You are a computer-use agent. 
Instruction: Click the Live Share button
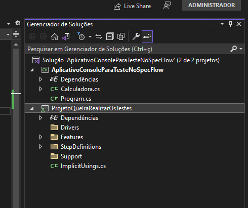[132, 6]
